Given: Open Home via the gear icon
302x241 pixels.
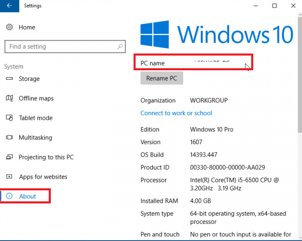Looking at the screenshot, I should click(x=9, y=27).
